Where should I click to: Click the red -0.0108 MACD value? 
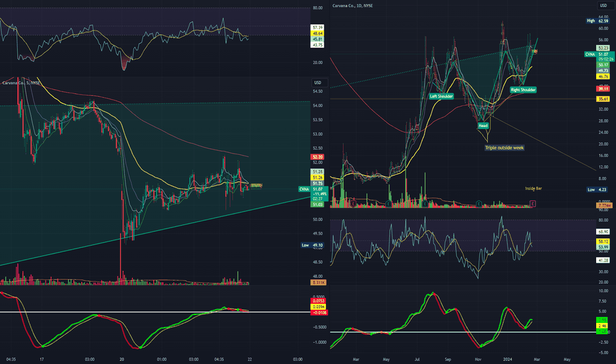pyautogui.click(x=319, y=313)
